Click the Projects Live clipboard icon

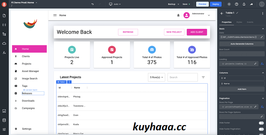72,50
